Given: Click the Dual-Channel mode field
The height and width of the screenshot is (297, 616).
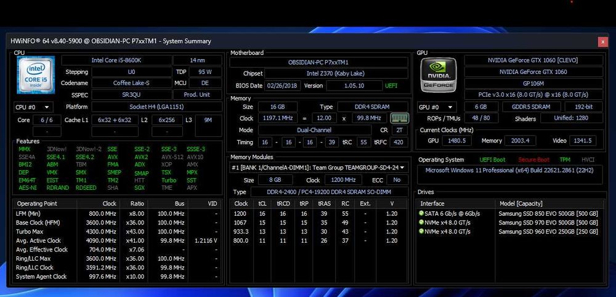Looking at the screenshot, I should [314, 129].
